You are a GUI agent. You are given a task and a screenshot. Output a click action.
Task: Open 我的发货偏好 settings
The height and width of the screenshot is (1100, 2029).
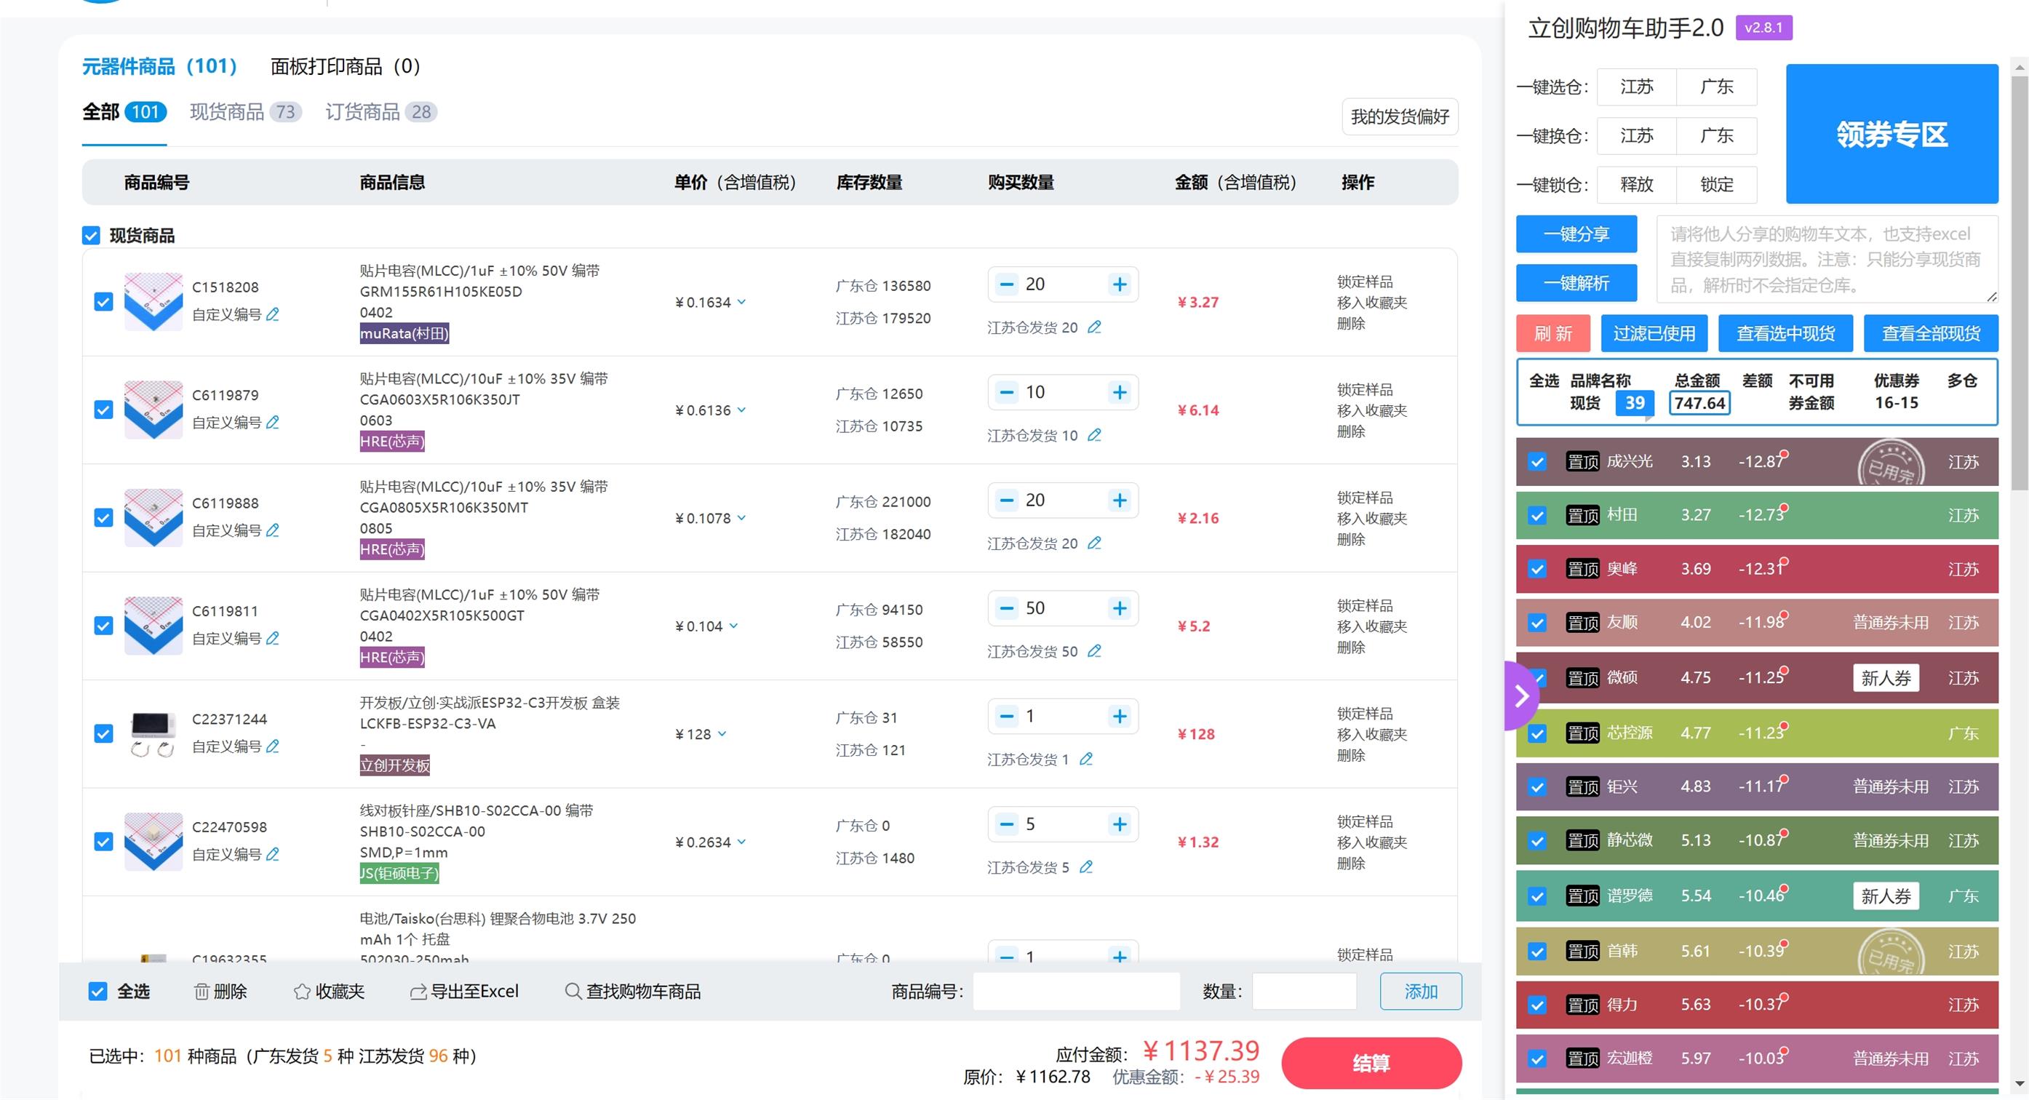click(x=1400, y=116)
